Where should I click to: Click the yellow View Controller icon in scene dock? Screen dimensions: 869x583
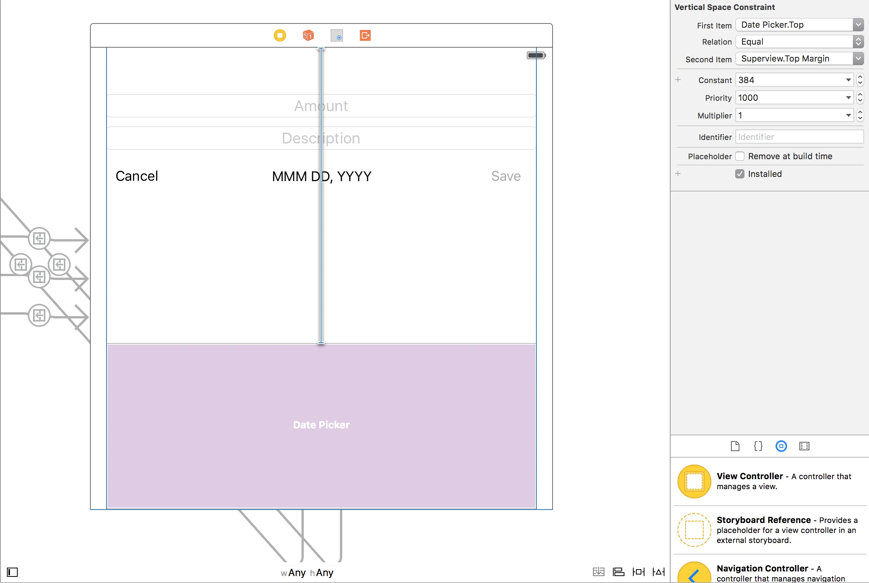280,35
